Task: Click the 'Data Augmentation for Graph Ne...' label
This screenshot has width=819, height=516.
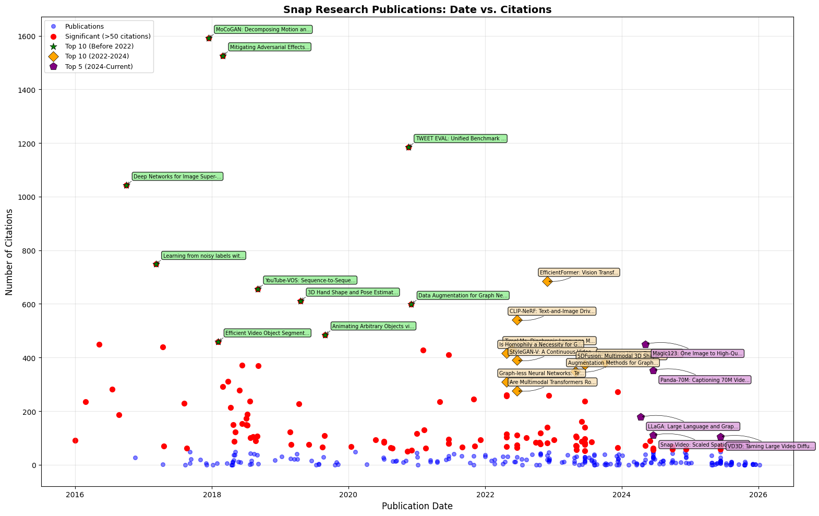Action: 462,295
